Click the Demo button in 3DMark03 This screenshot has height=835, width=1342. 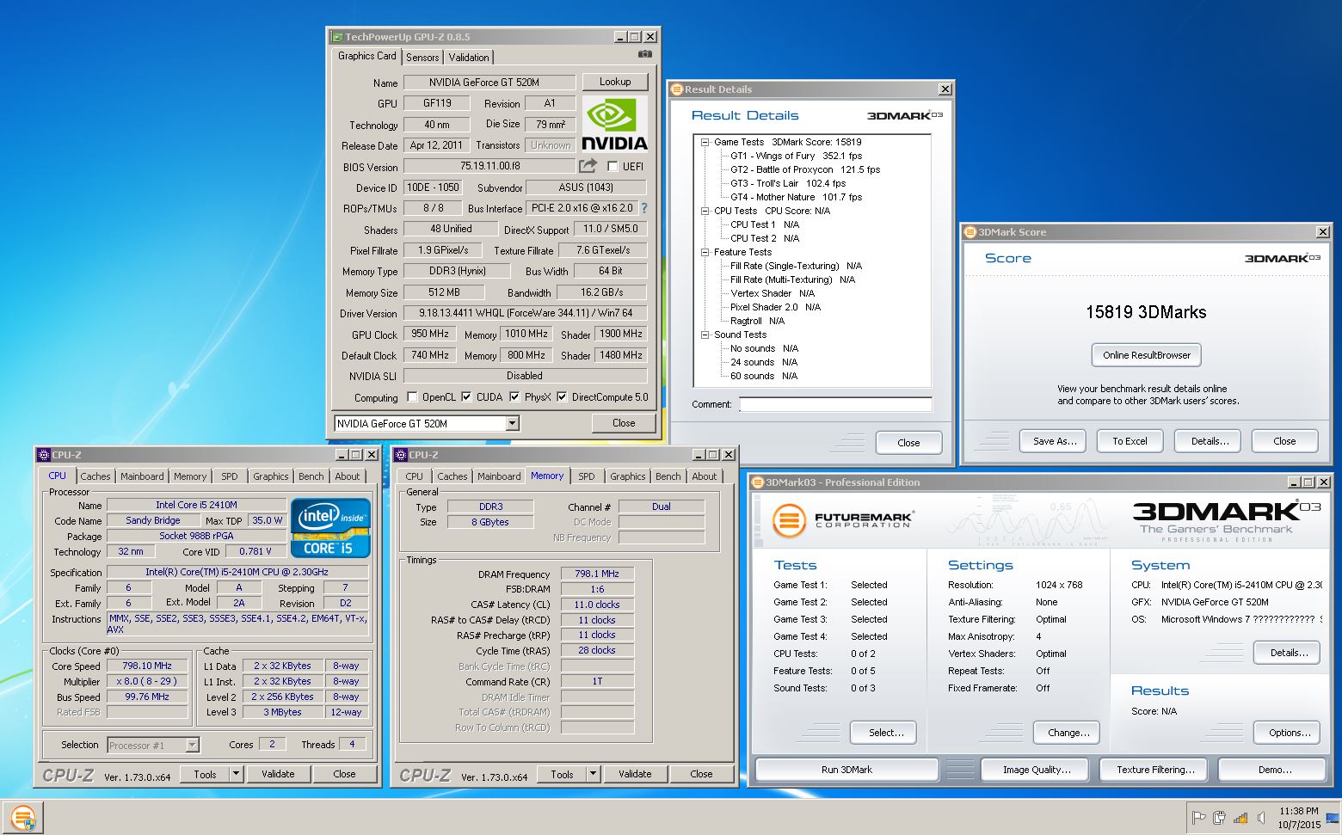[1274, 770]
